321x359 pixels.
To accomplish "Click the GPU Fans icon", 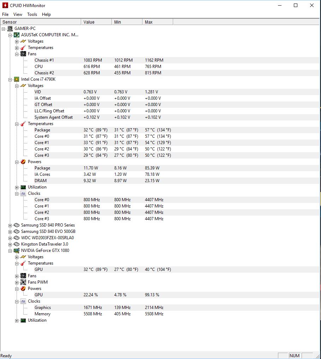I will pos(23,276).
